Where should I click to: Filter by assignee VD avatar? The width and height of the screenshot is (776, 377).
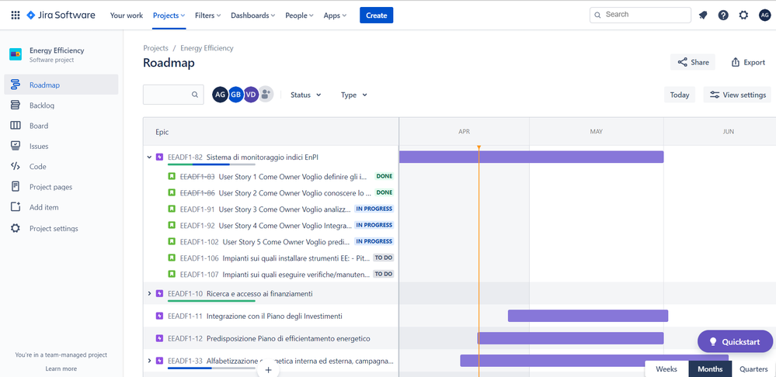click(251, 95)
